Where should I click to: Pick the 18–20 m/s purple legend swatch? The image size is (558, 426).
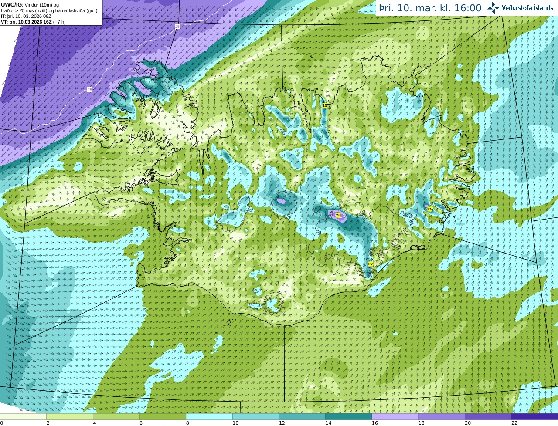point(442,416)
